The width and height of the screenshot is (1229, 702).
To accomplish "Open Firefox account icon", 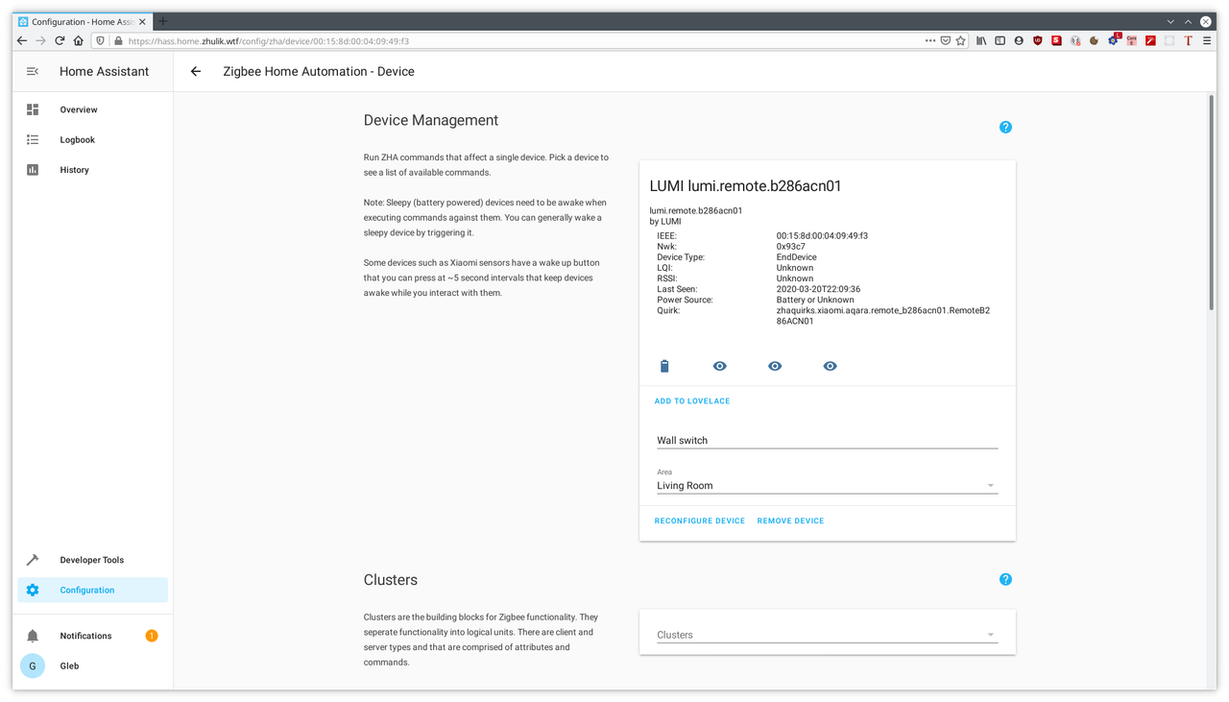I will click(x=1019, y=41).
